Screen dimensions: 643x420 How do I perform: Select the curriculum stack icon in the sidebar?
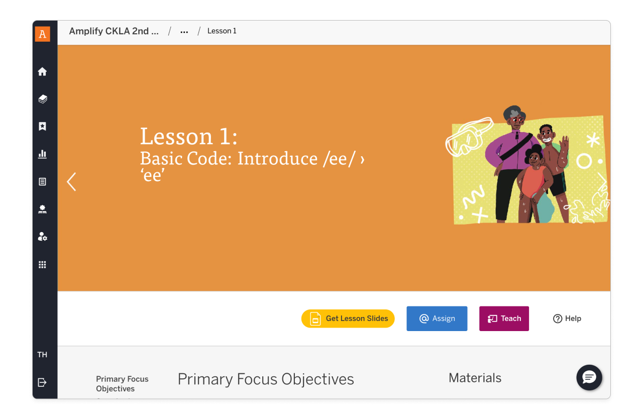pyautogui.click(x=43, y=99)
